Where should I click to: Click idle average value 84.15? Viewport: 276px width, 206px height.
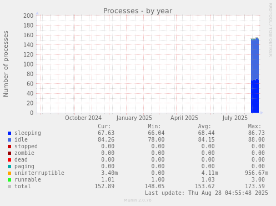(206, 139)
